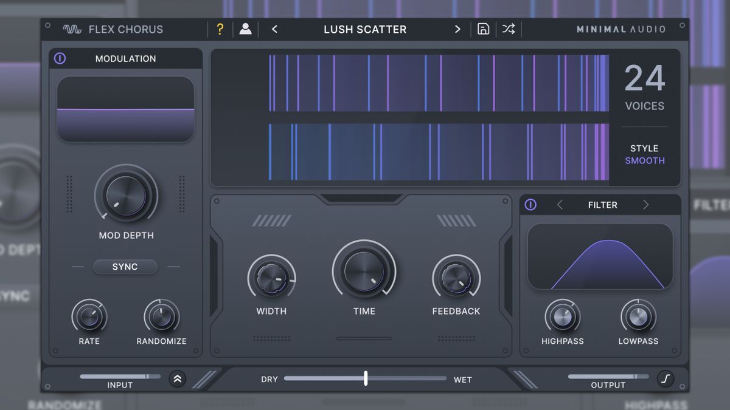The image size is (730, 410).
Task: Click the user account icon
Action: point(246,29)
